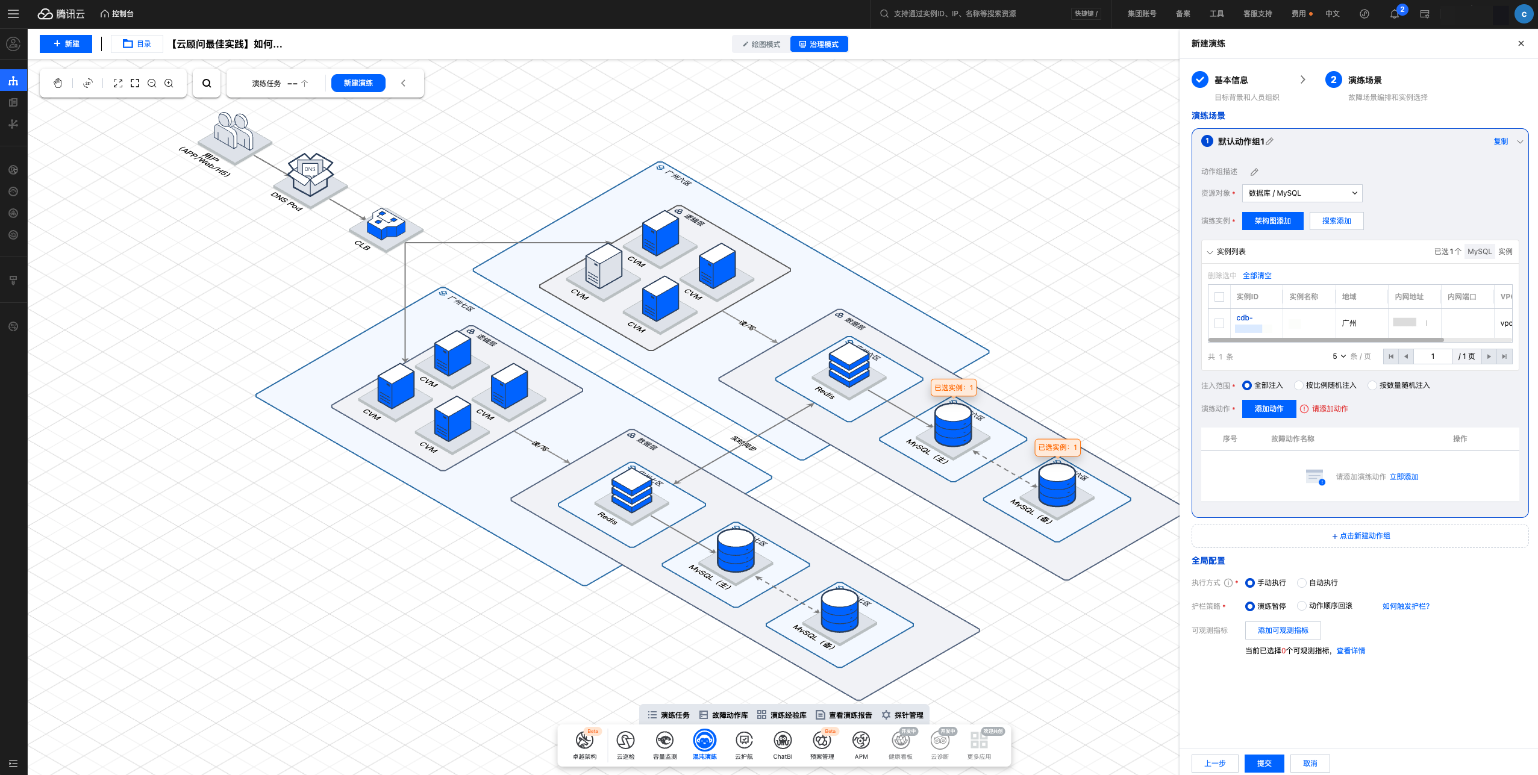The width and height of the screenshot is (1538, 775).
Task: Check the cdb- instance row checkbox
Action: [1219, 323]
